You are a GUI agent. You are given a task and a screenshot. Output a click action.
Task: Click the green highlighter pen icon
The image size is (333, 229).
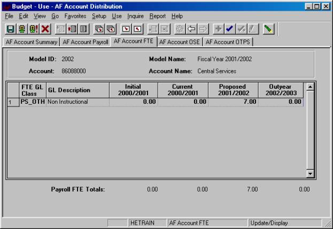(x=269, y=29)
